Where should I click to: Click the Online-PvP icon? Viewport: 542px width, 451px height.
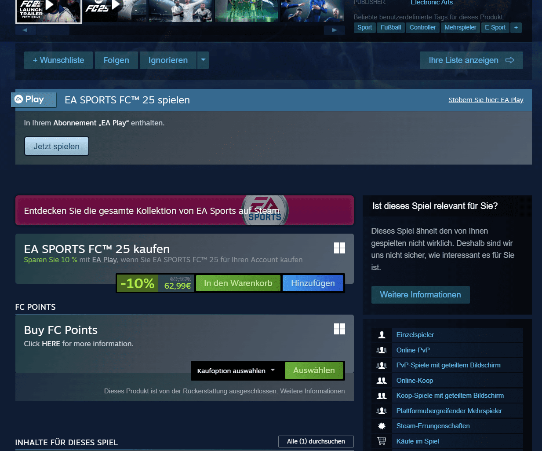(x=382, y=350)
